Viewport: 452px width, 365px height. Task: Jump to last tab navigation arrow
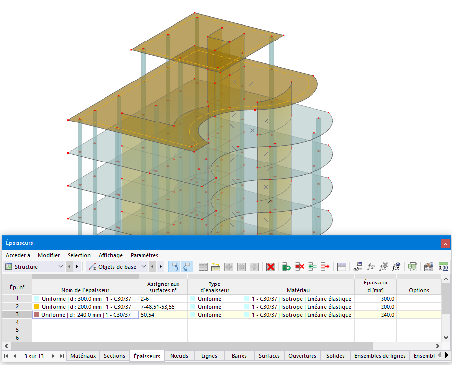click(62, 356)
